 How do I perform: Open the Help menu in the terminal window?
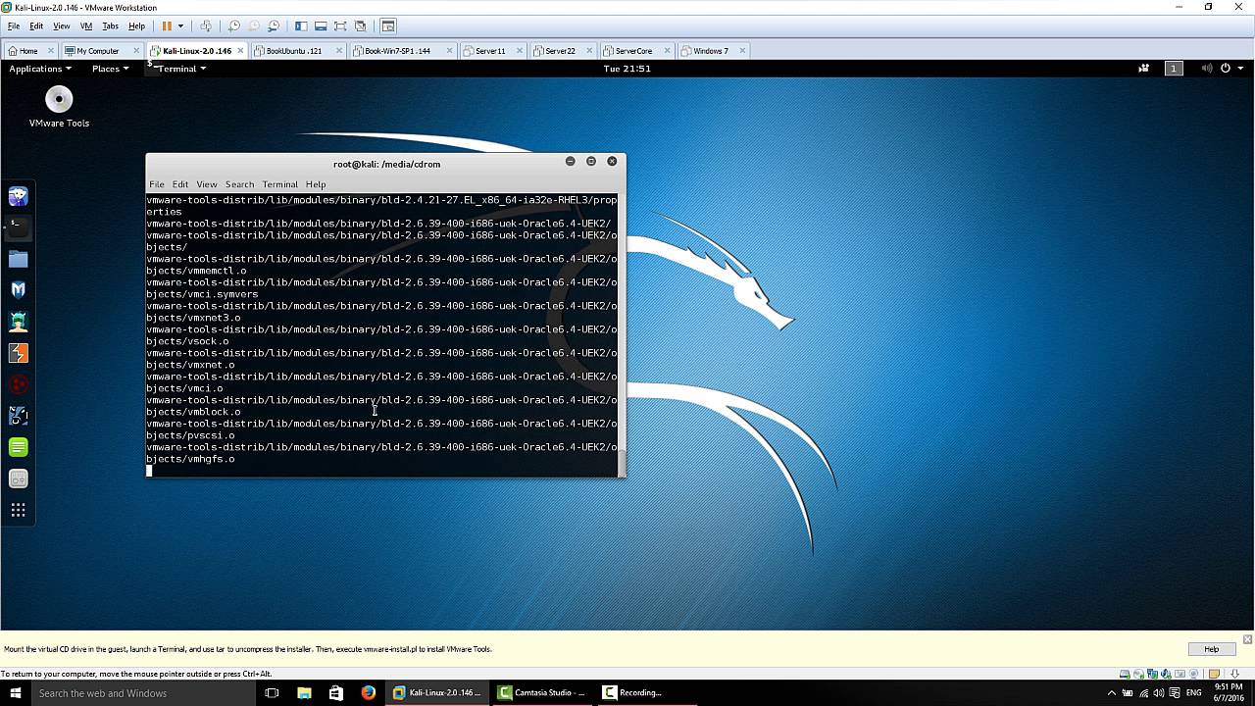(316, 184)
